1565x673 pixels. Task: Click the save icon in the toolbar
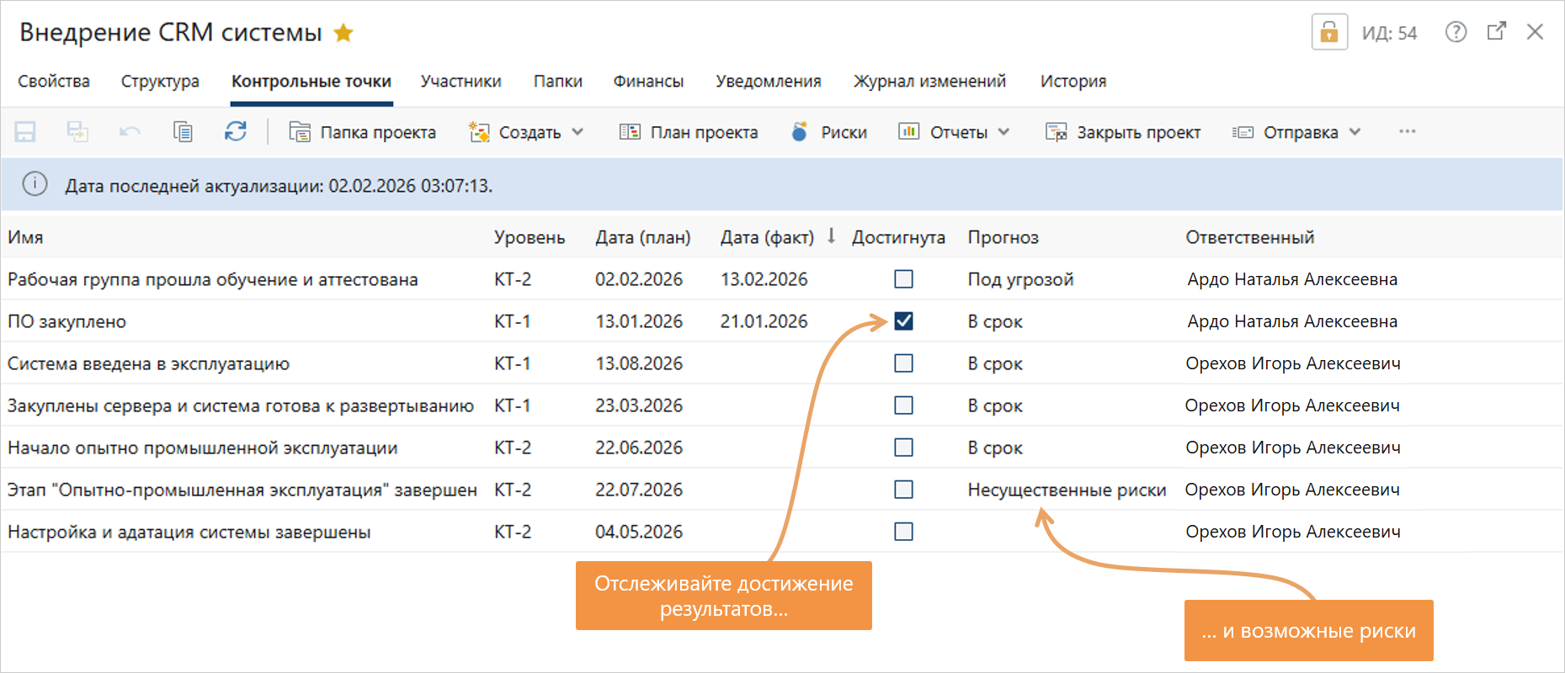point(25,132)
